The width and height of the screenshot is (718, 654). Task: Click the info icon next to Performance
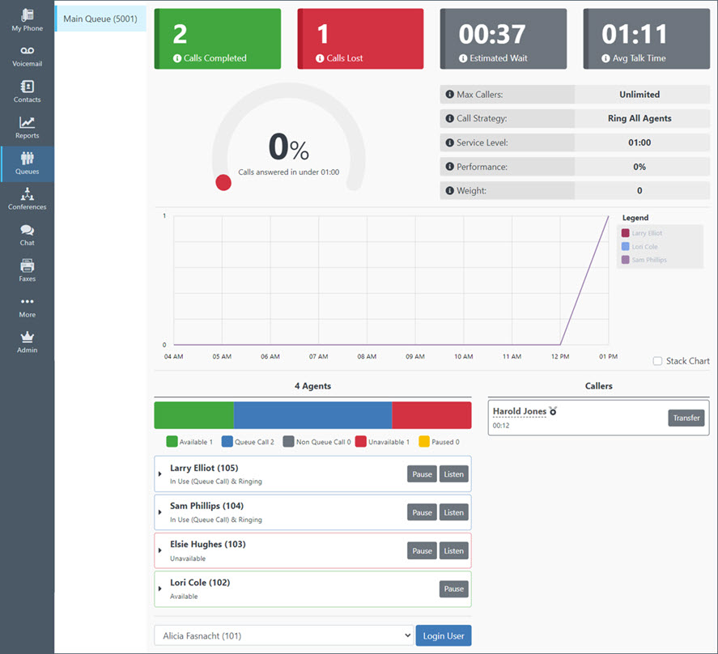450,167
